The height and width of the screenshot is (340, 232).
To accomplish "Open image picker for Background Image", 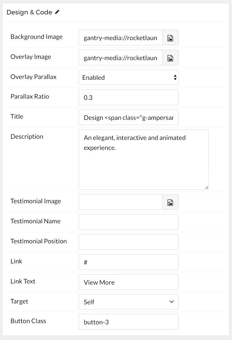I will 170,38.
